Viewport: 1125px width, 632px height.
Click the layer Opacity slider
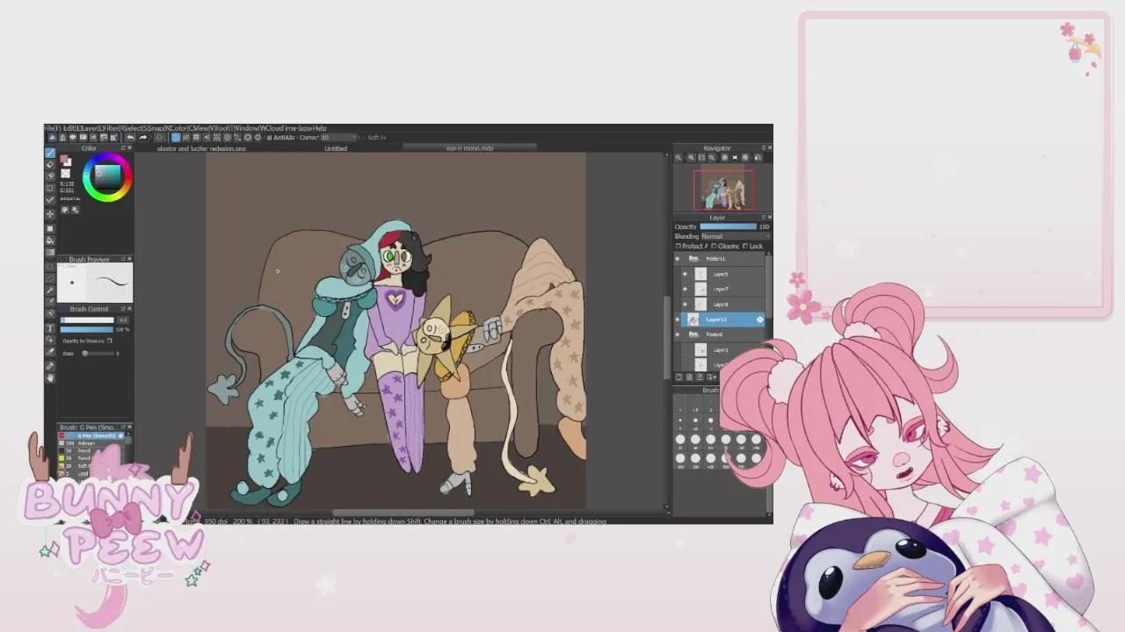728,226
